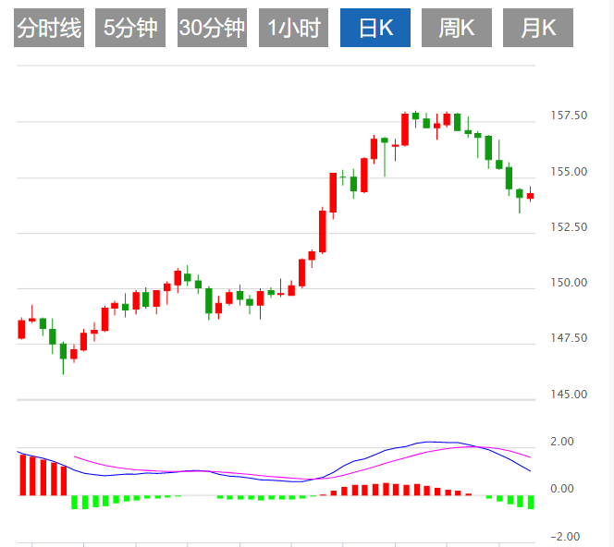Viewport: 614px width, 547px height.
Task: Open the 月K monthly chart
Action: pyautogui.click(x=537, y=29)
